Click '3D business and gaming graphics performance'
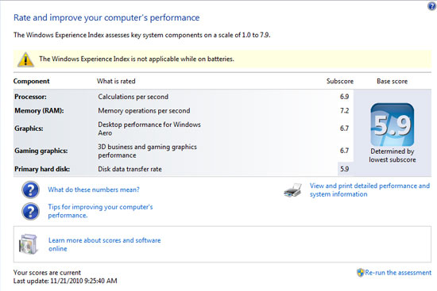Viewport: 437px width, 291px height. pos(147,151)
